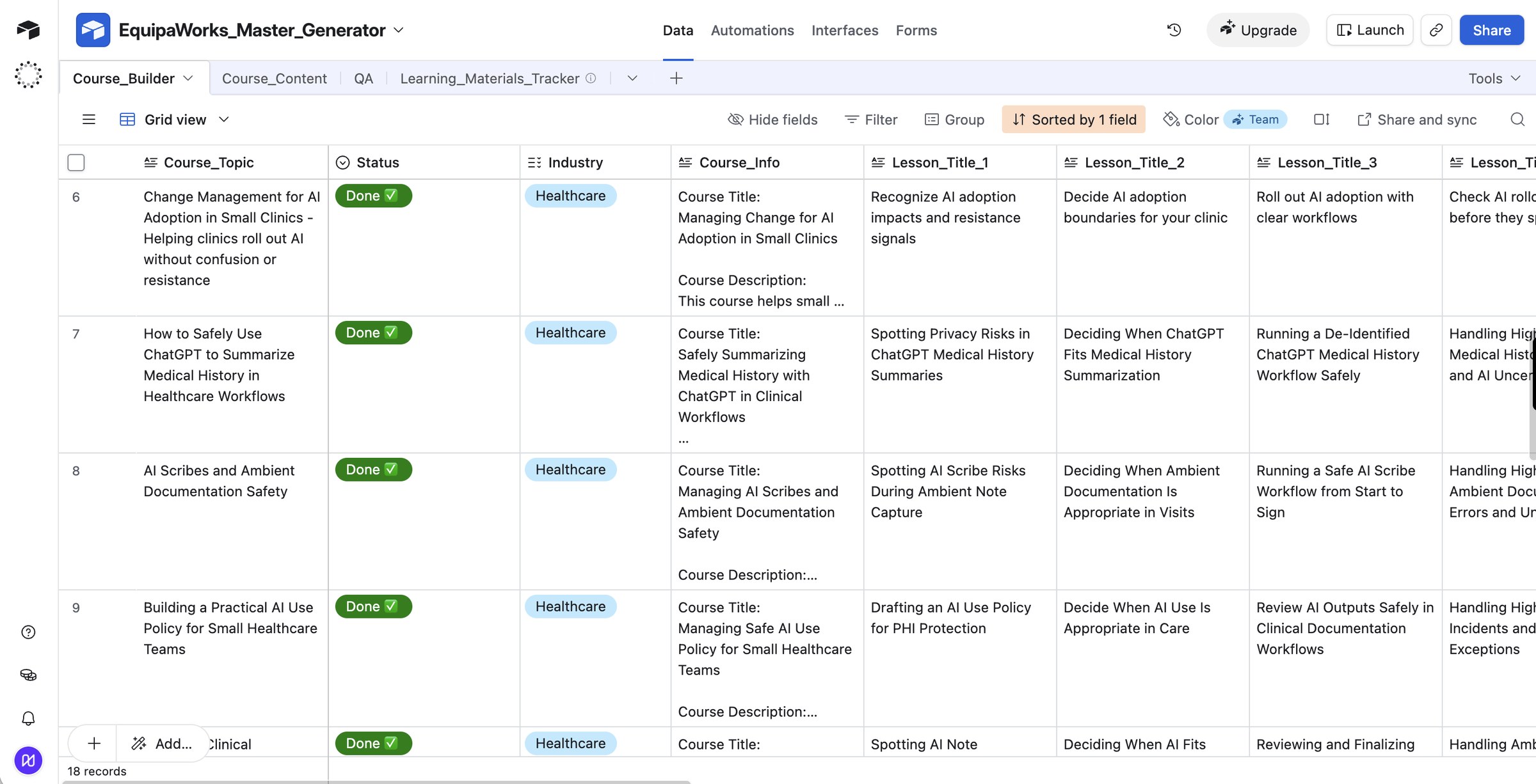
Task: Click the Upgrade button
Action: pyautogui.click(x=1258, y=30)
